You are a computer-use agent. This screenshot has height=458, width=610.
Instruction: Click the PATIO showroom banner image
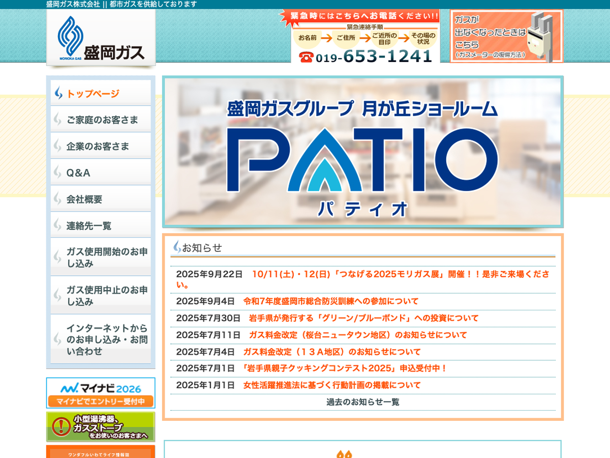[363, 152]
